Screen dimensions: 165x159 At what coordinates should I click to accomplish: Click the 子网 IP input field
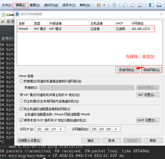[x=50, y=129]
